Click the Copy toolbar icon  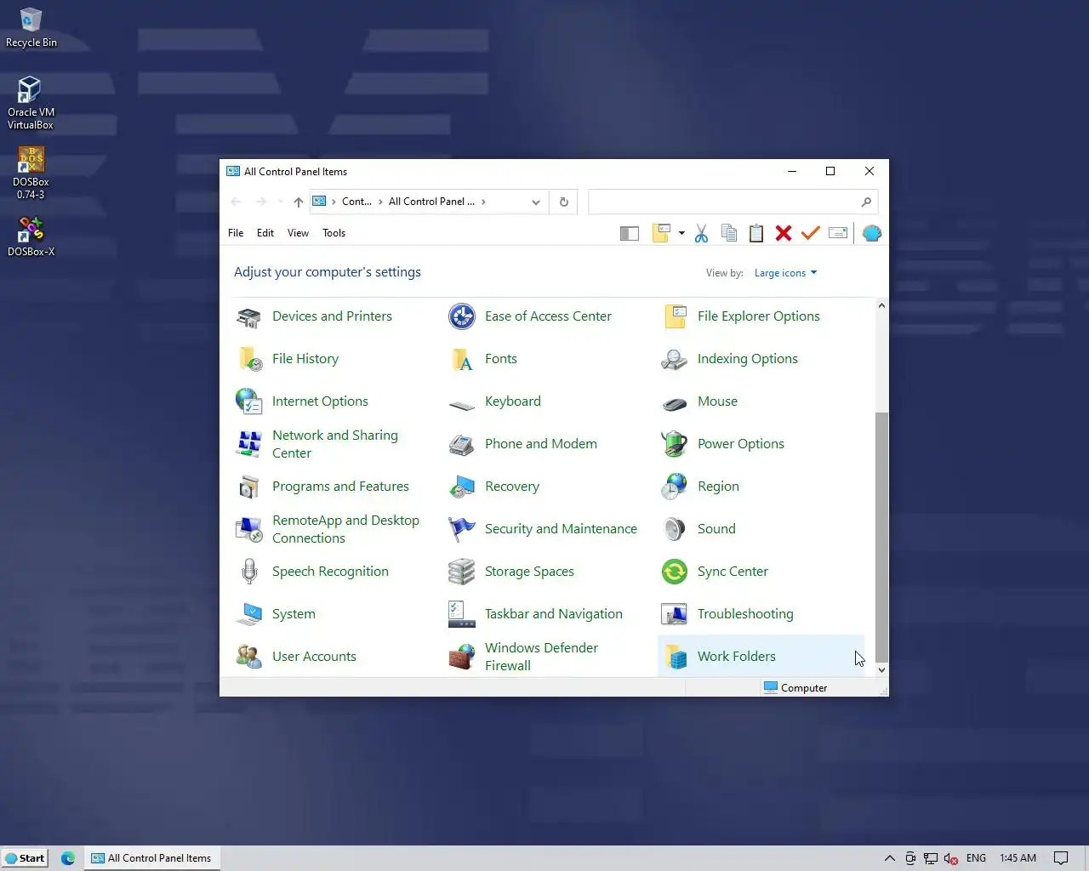[x=729, y=233]
